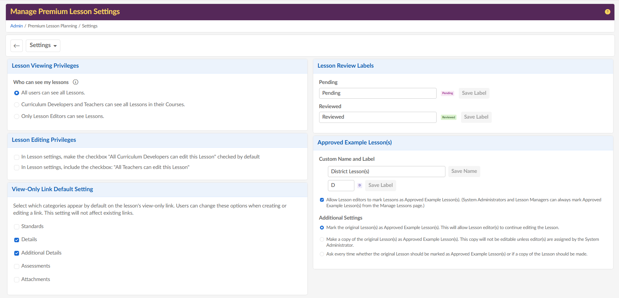Click the Admin breadcrumb link

click(17, 26)
